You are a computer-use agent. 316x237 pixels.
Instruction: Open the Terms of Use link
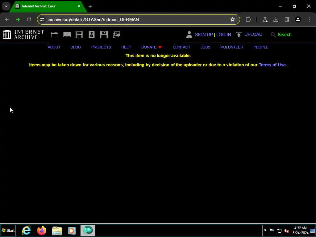(x=272, y=65)
